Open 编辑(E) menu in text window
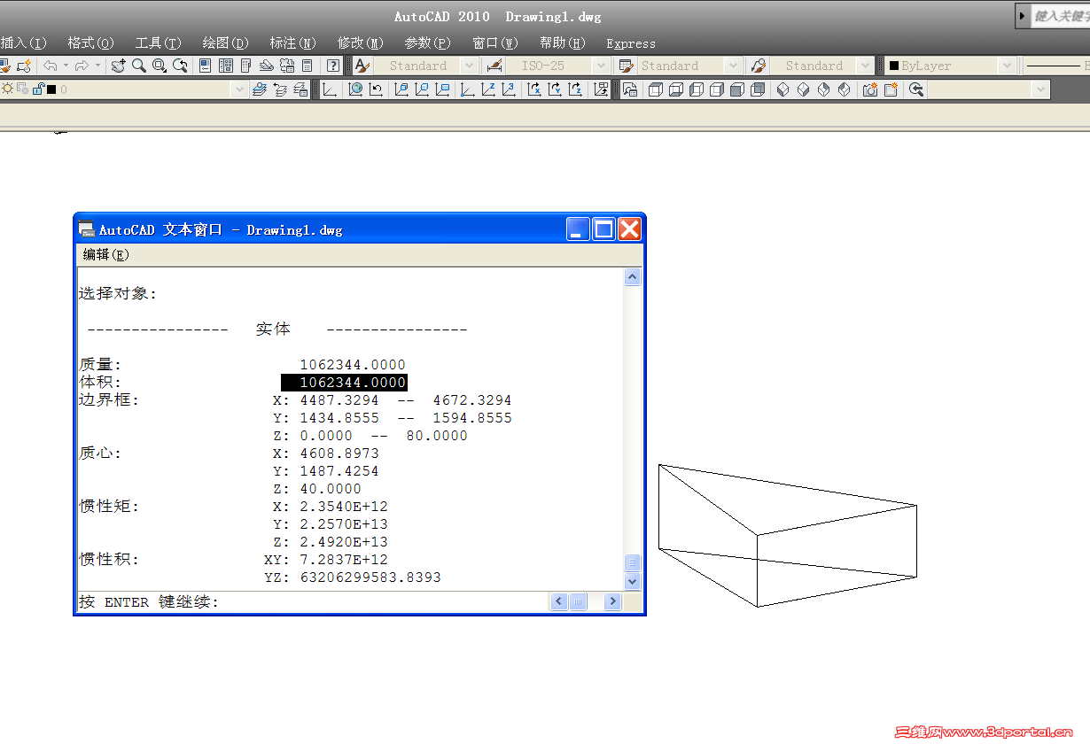Viewport: 1090px width, 744px height. (105, 254)
